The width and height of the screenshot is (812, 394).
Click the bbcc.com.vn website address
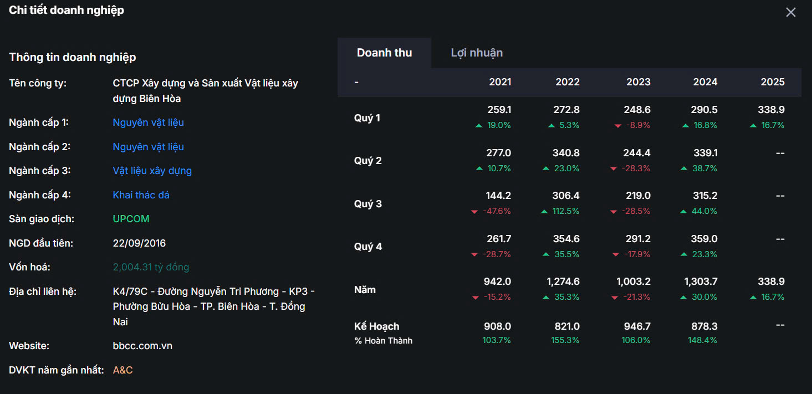[142, 346]
